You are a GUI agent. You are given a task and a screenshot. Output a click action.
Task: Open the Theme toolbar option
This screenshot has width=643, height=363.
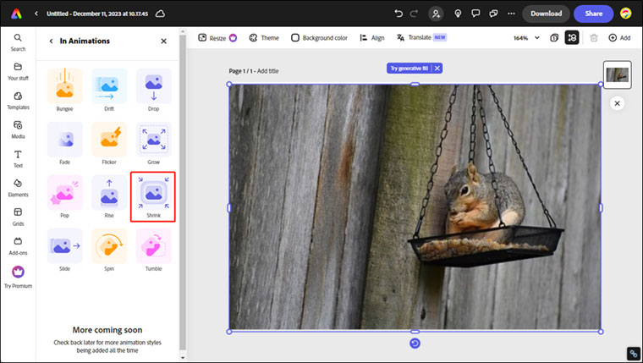click(x=263, y=38)
